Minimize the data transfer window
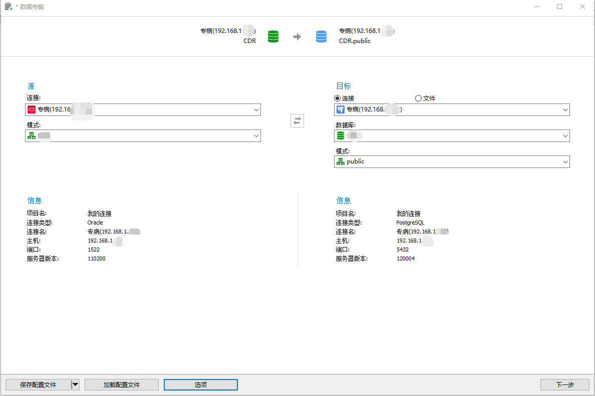The height and width of the screenshot is (396, 595). pos(537,7)
